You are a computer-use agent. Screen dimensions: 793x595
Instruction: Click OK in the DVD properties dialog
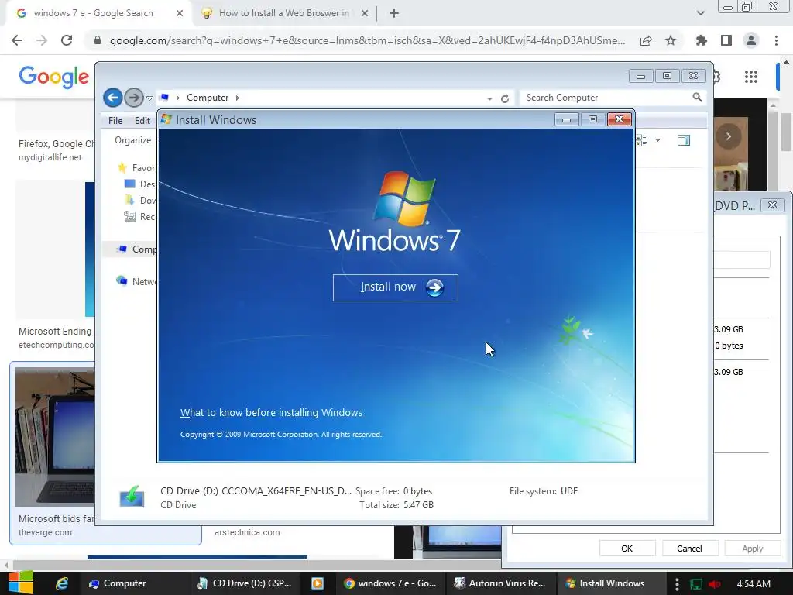(x=627, y=549)
